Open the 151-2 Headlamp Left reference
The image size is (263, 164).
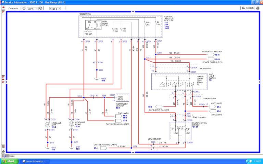54,127
